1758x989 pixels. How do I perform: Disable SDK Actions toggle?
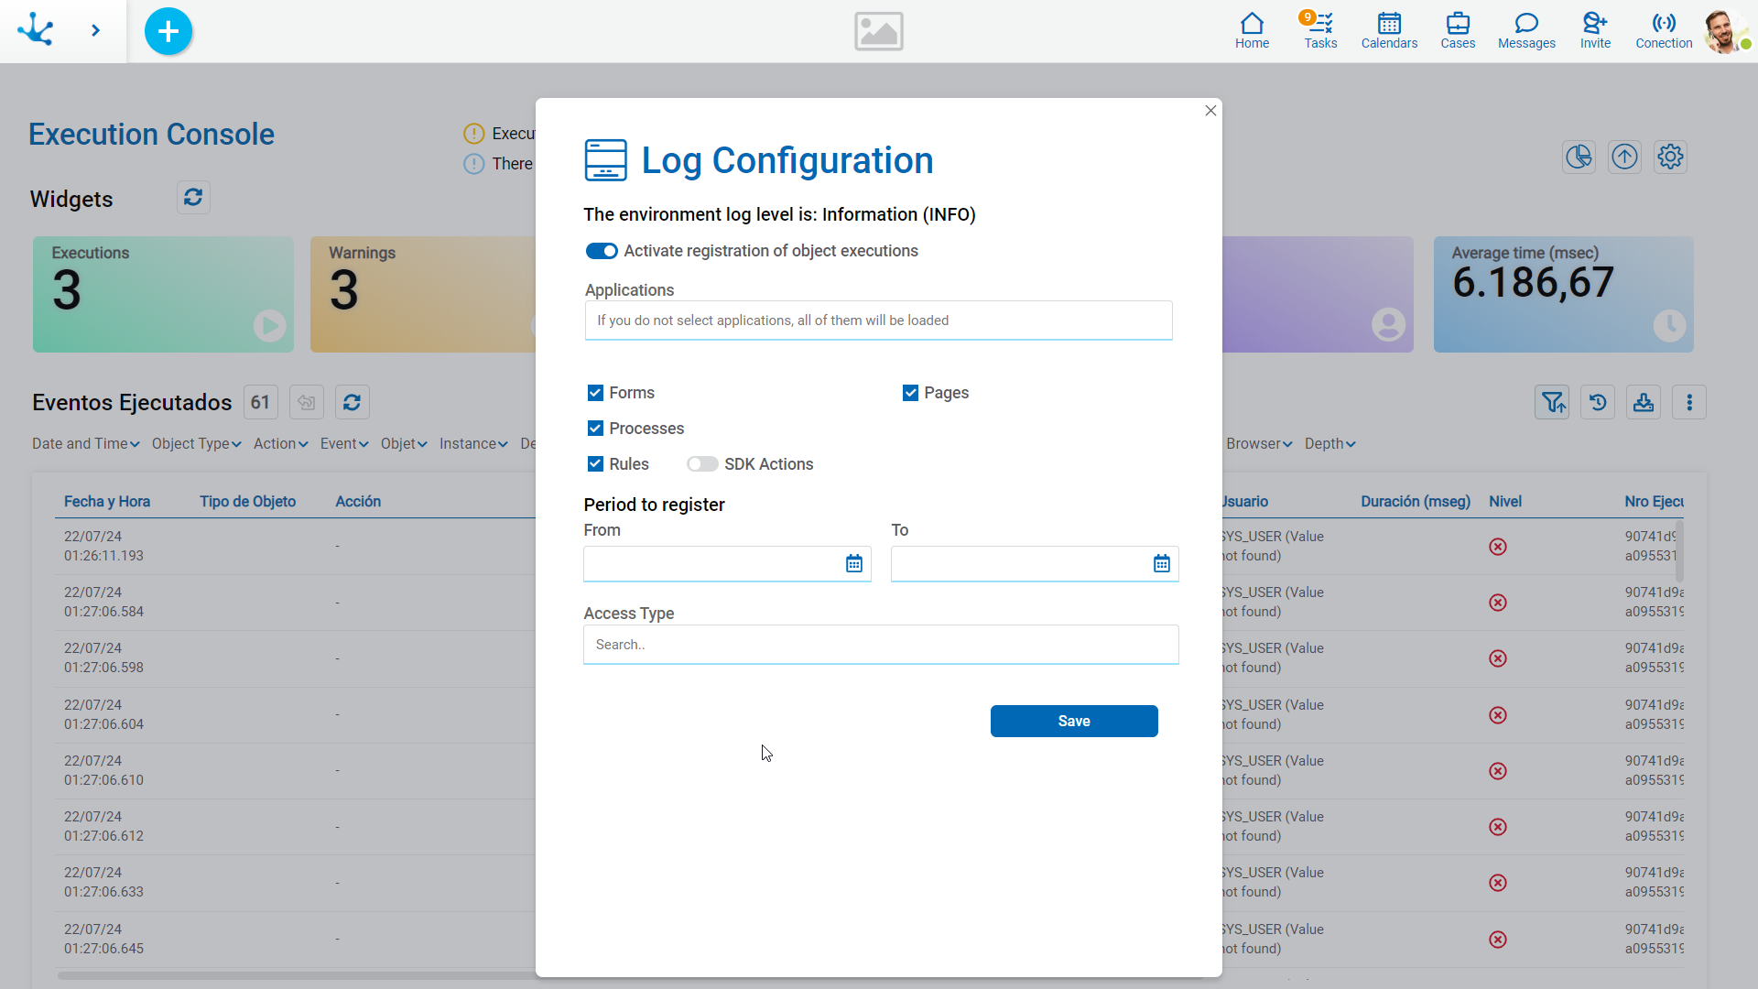coord(701,463)
